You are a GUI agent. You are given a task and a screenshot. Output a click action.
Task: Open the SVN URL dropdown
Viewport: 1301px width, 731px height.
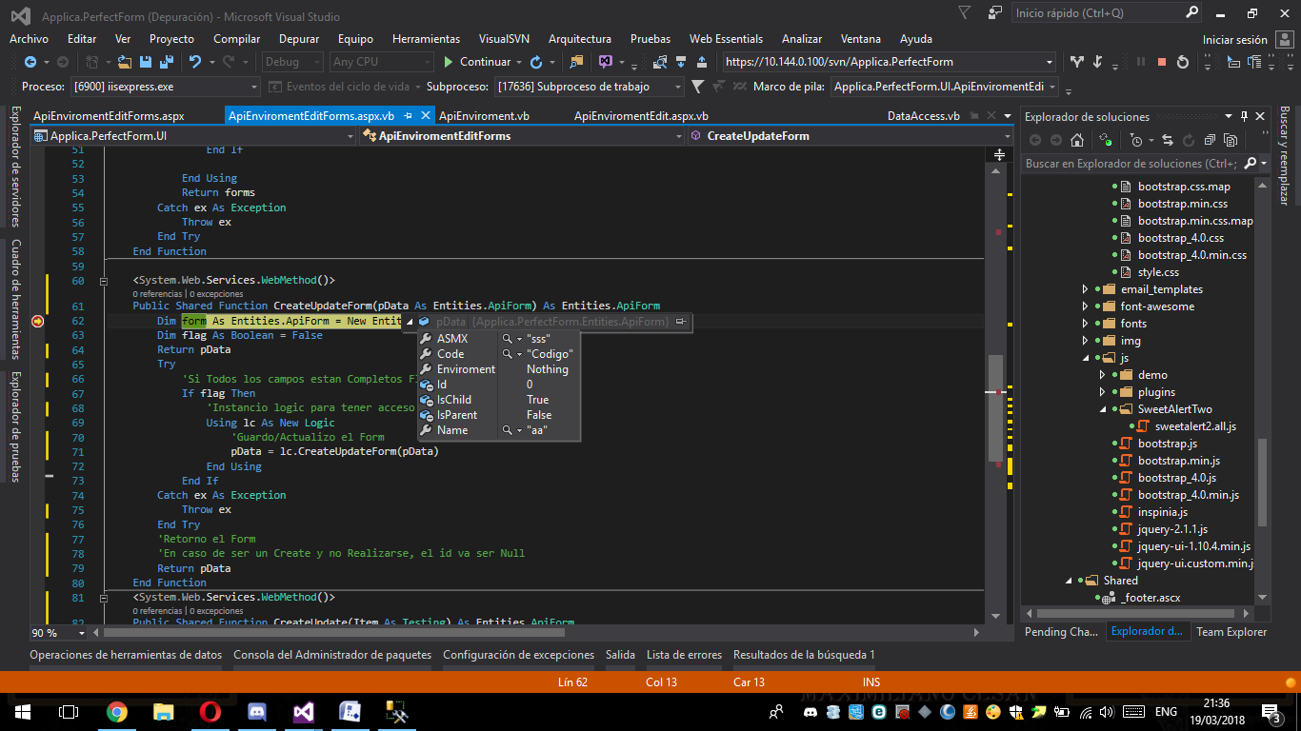point(1050,62)
